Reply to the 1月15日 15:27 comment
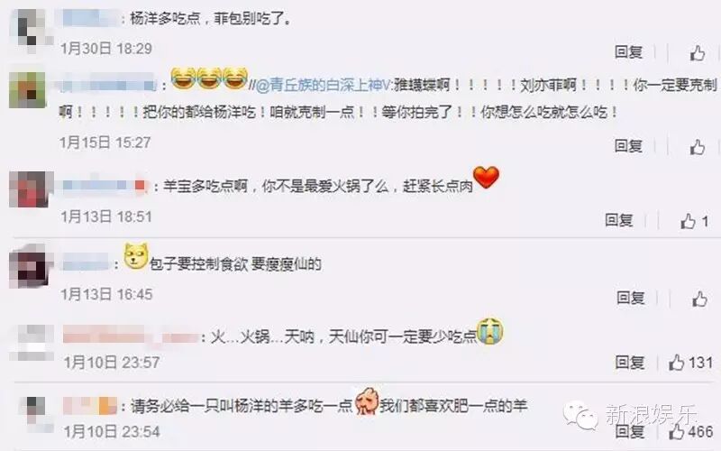The width and height of the screenshot is (721, 451). 628,146
